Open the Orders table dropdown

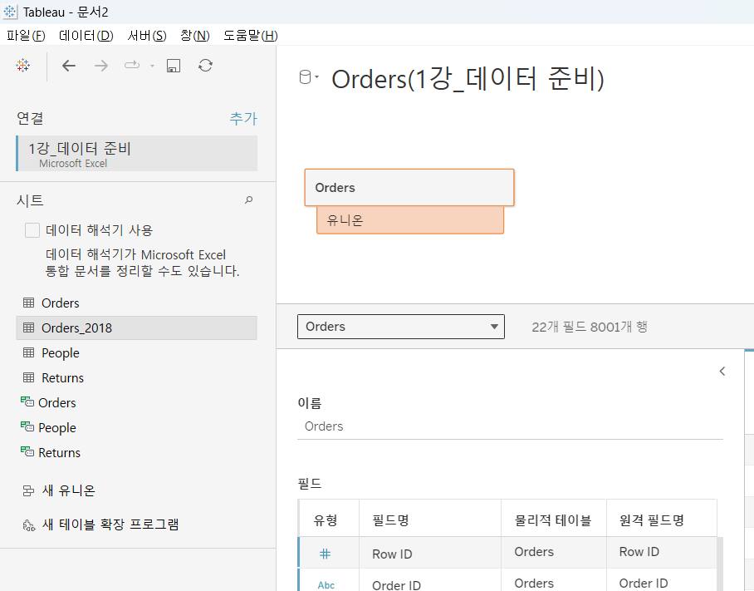pyautogui.click(x=401, y=327)
